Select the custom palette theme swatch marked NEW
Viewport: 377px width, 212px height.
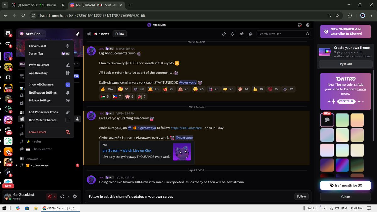click(x=327, y=120)
